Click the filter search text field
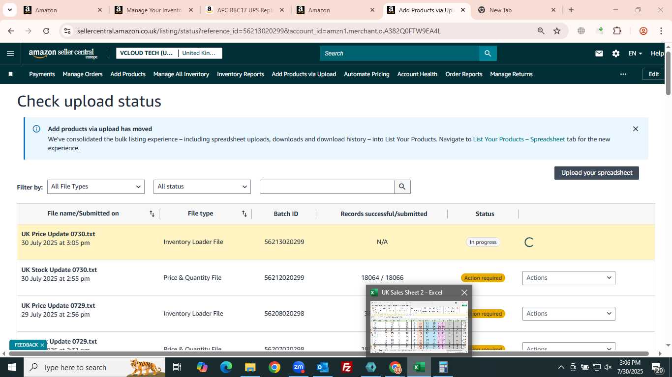The image size is (672, 377). [x=327, y=187]
